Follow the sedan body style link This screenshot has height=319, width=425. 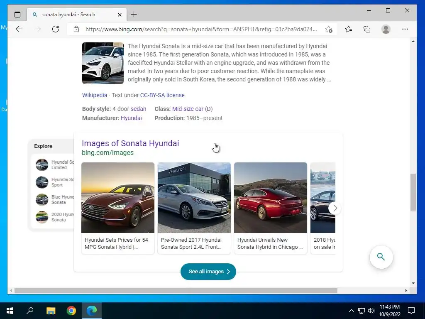(138, 109)
